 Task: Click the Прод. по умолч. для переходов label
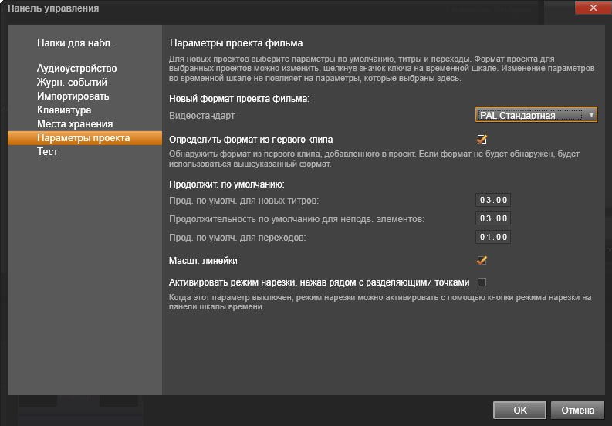pos(237,238)
